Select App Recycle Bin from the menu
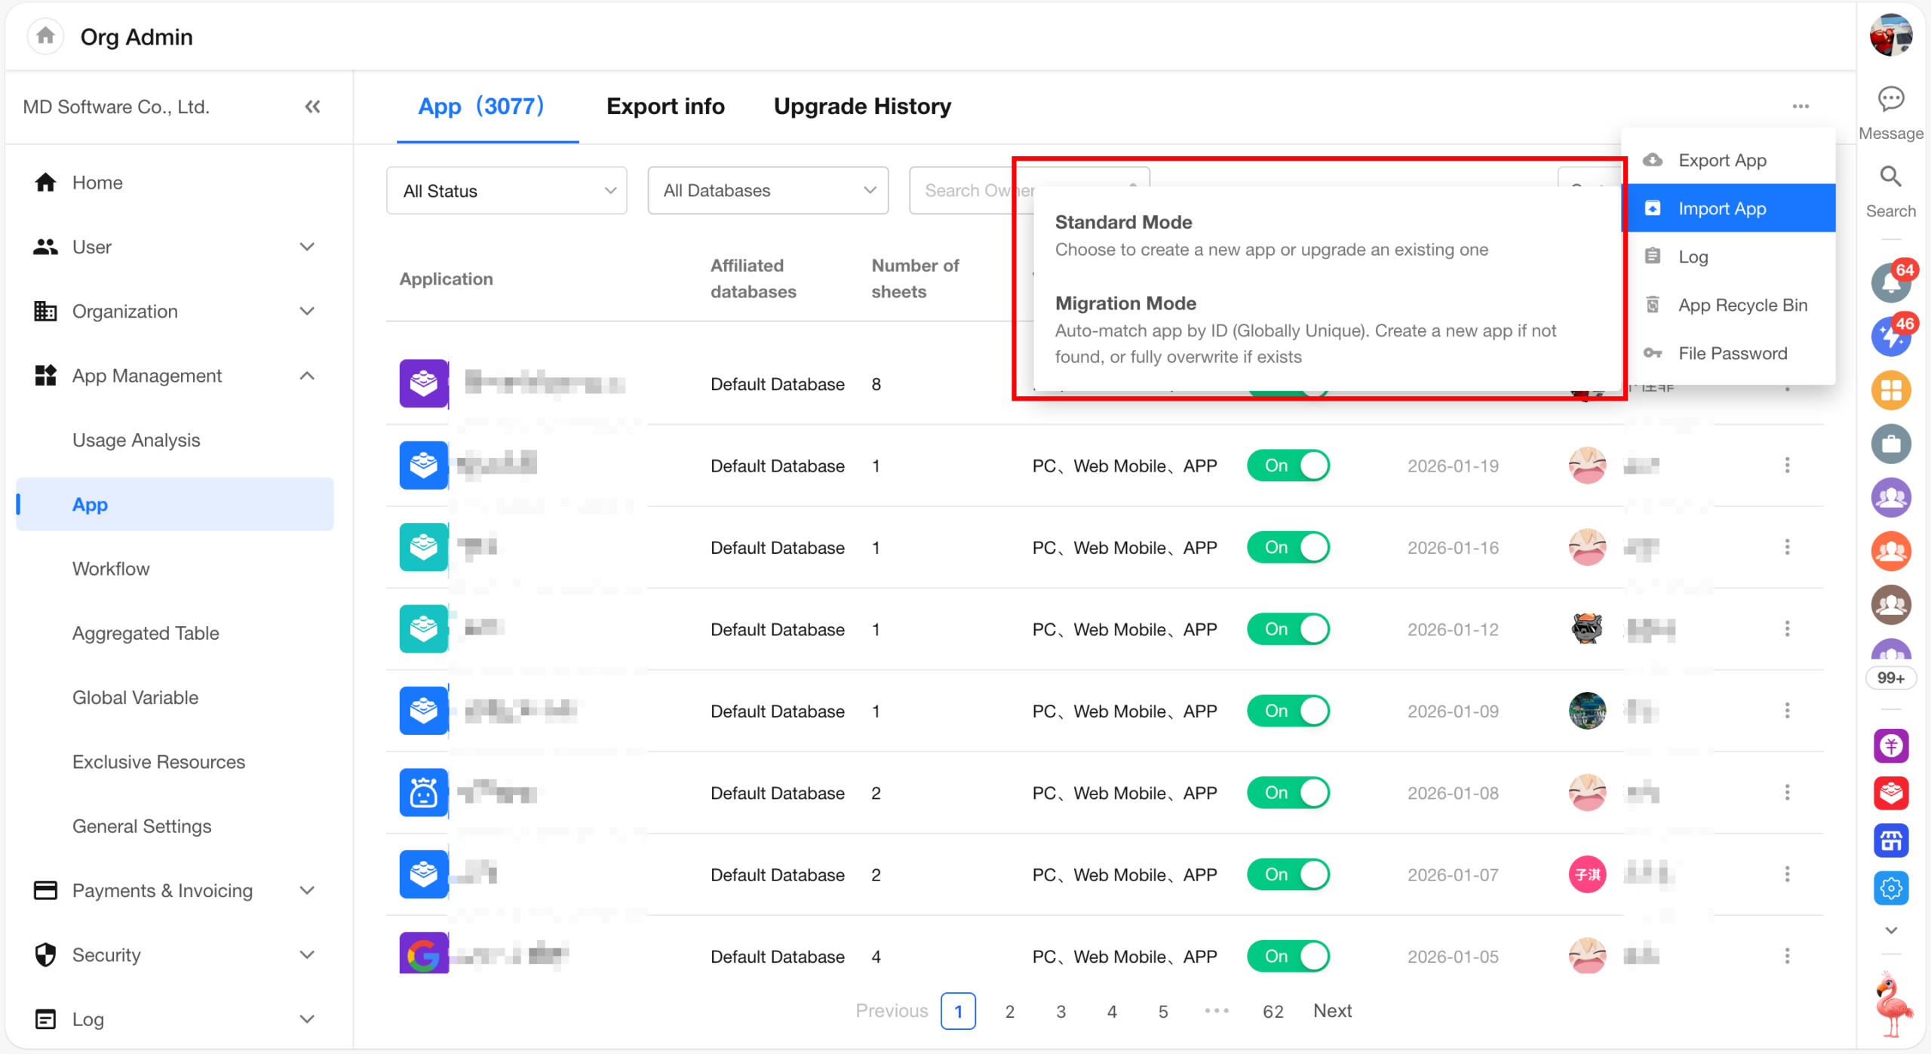 (x=1742, y=306)
